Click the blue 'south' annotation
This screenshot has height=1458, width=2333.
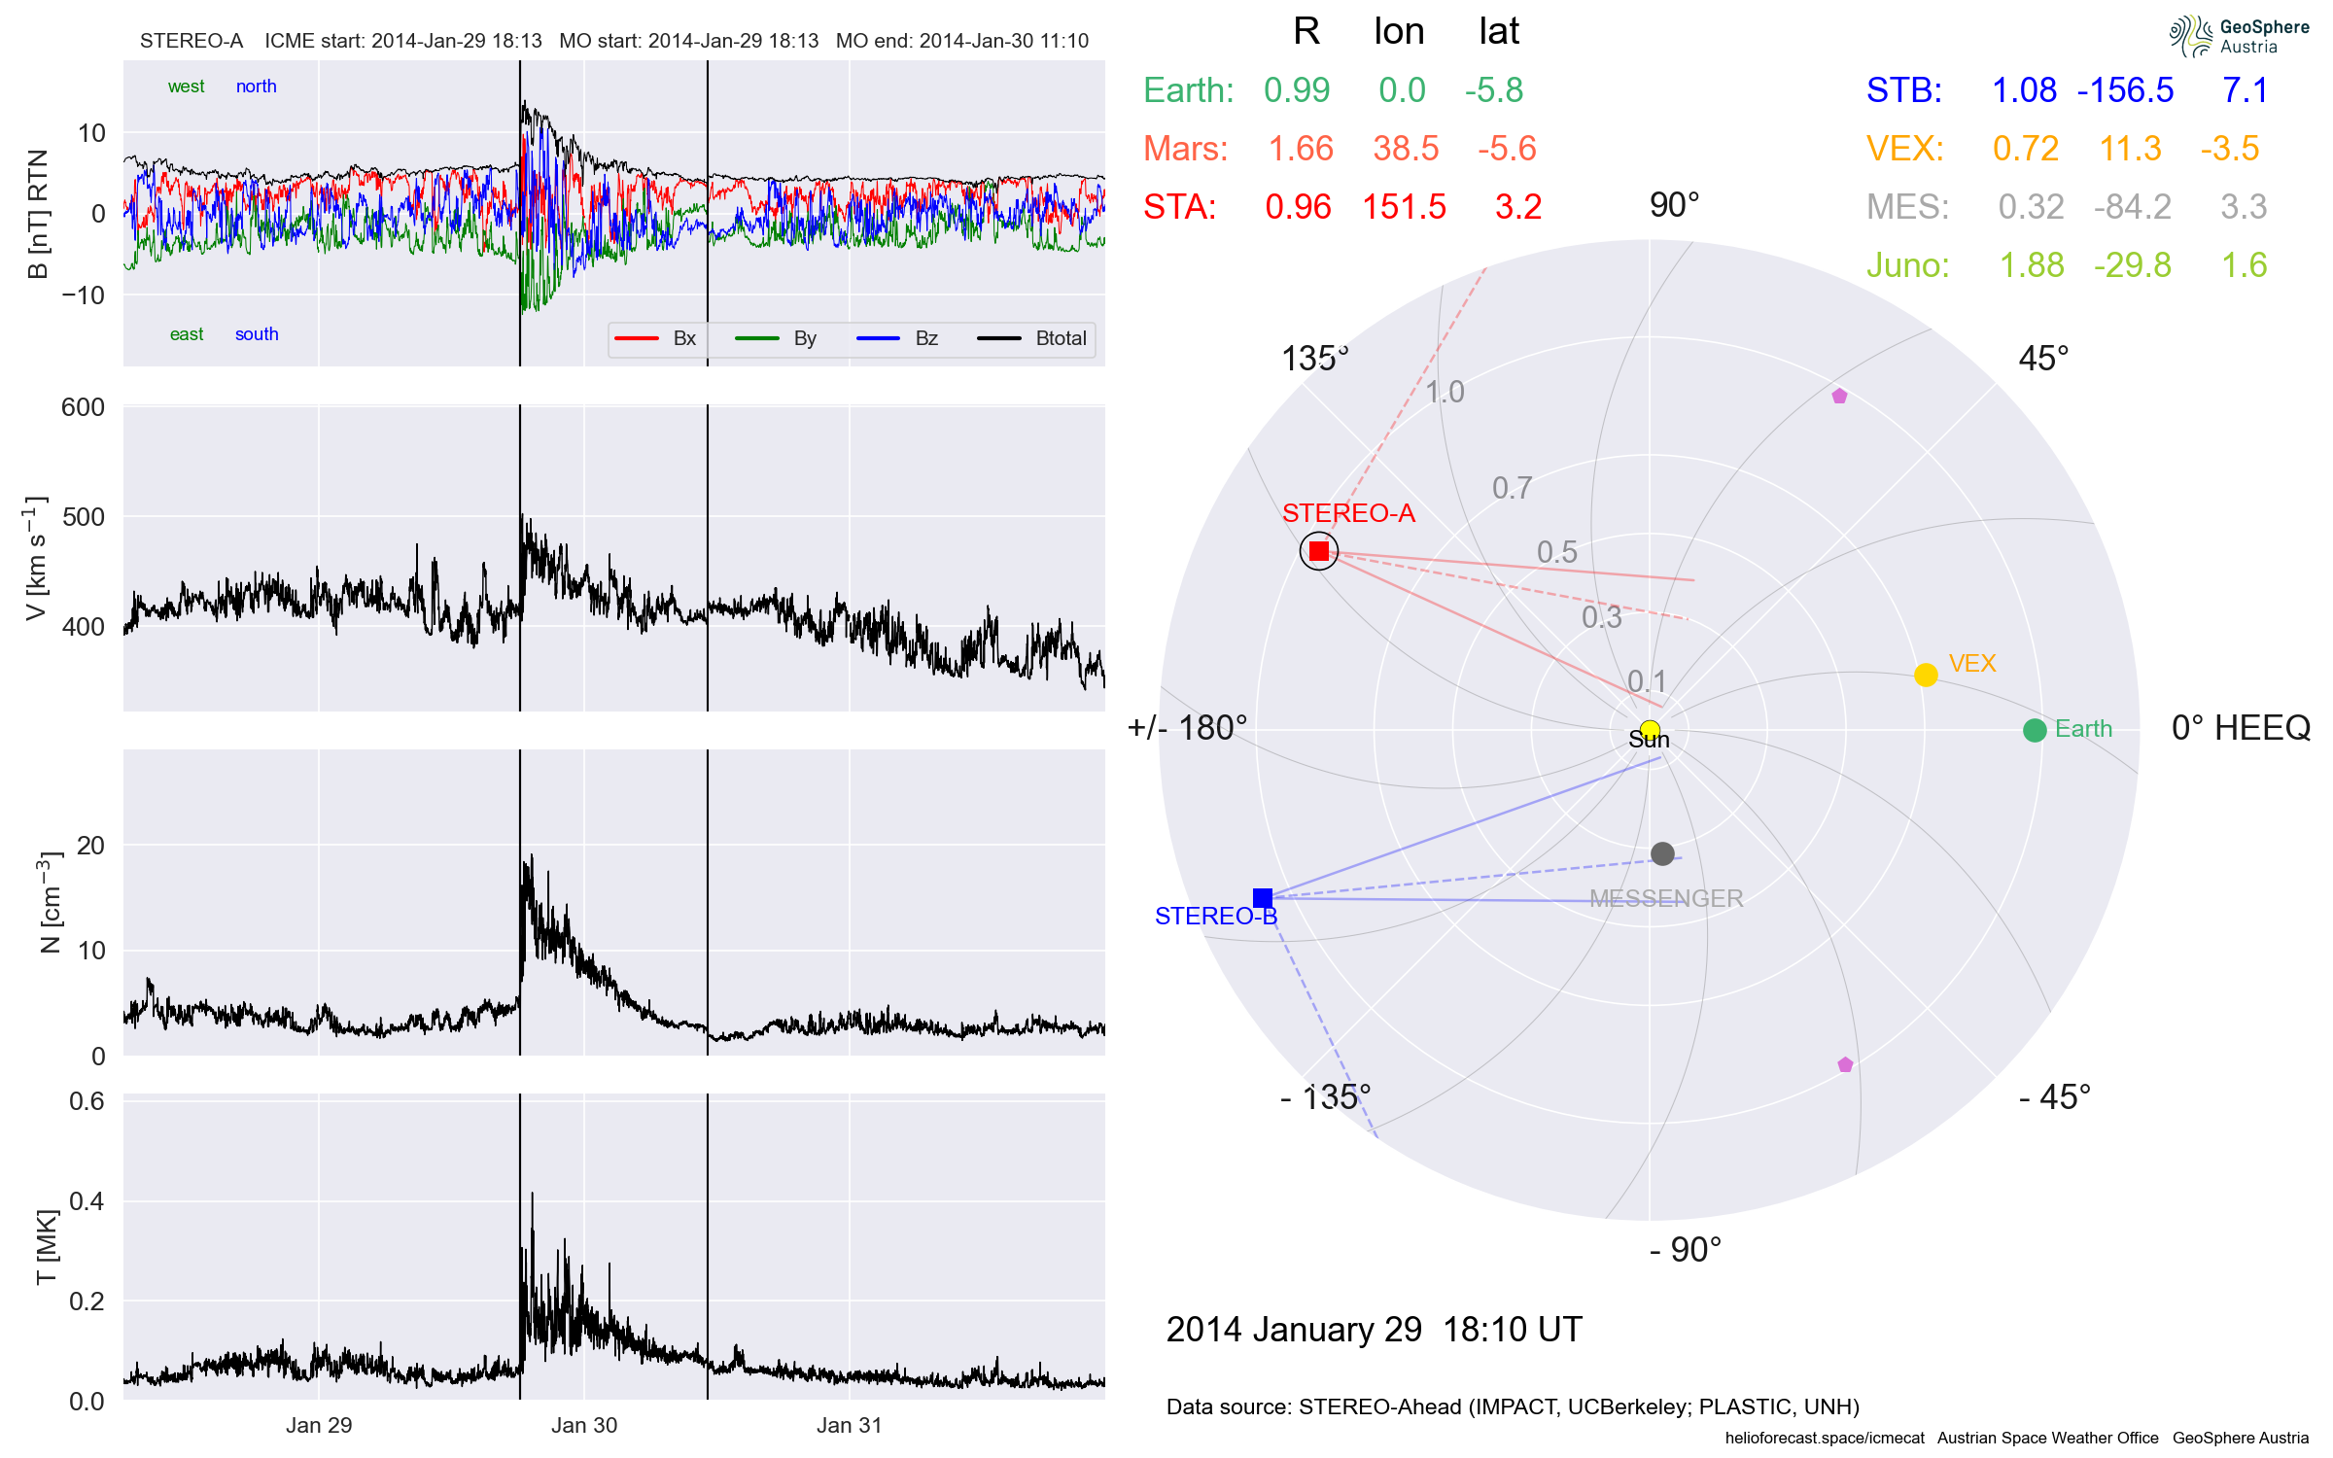pos(257,334)
